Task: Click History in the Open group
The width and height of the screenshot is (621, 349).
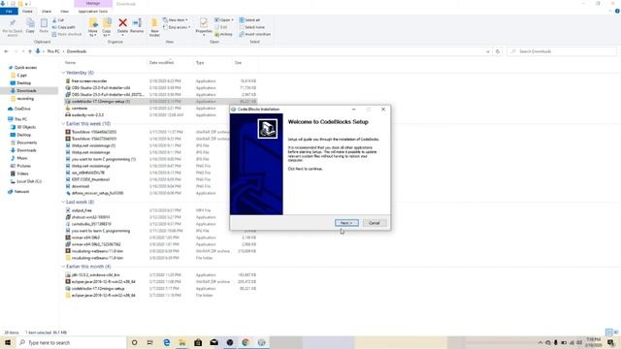Action: pos(224,34)
